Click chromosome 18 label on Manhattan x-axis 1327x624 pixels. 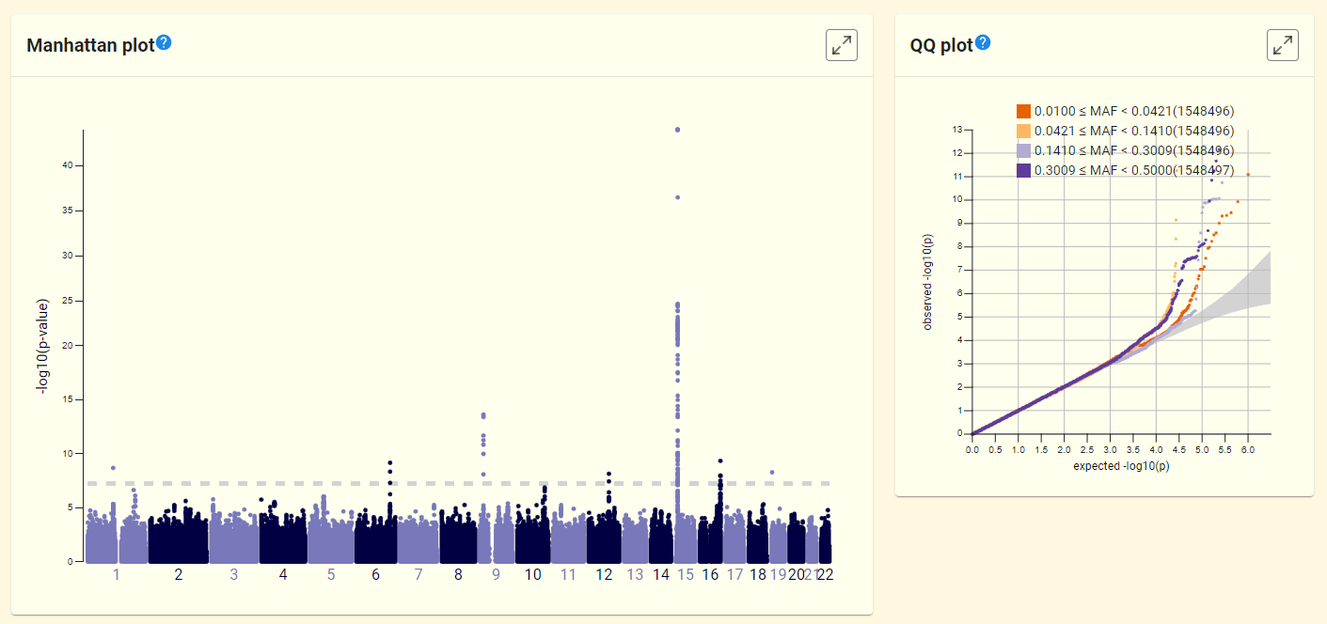758,574
